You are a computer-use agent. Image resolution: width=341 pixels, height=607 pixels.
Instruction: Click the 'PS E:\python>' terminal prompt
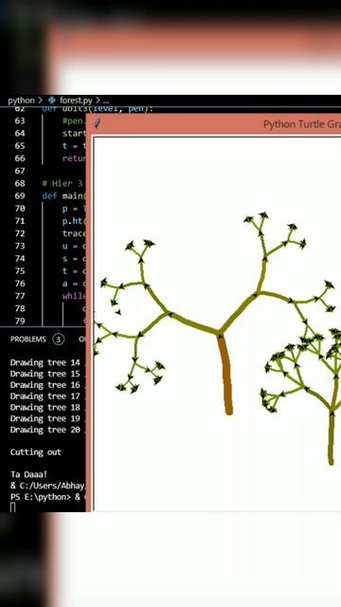click(40, 497)
